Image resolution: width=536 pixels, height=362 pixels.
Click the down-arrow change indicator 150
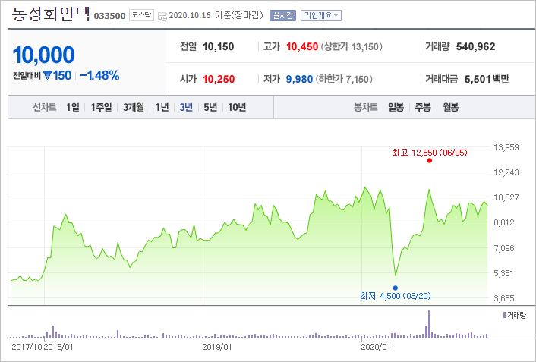coord(57,76)
